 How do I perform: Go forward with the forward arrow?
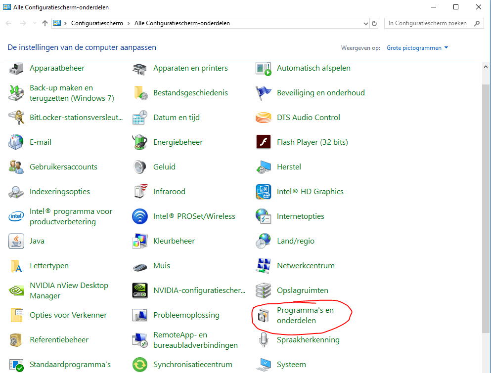point(23,23)
